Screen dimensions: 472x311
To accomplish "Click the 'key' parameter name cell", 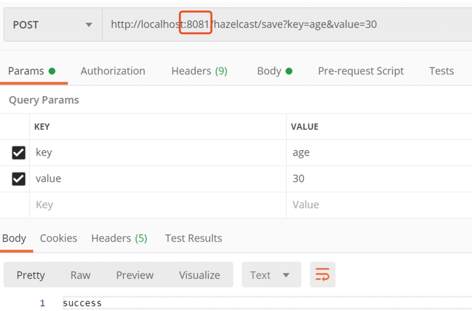I will [158, 153].
